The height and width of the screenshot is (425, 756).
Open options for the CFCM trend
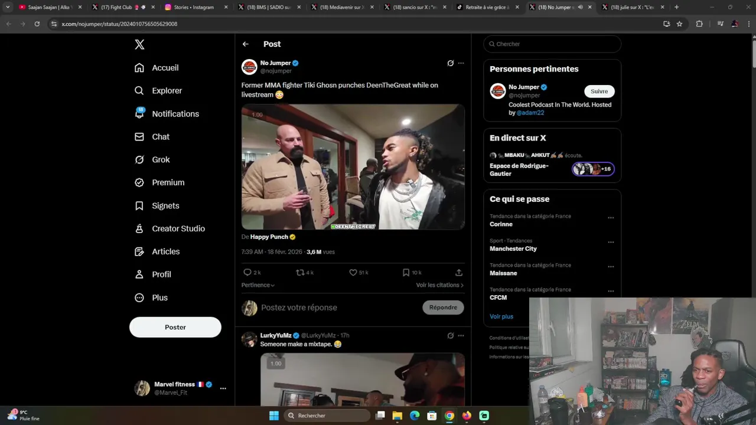(x=611, y=291)
